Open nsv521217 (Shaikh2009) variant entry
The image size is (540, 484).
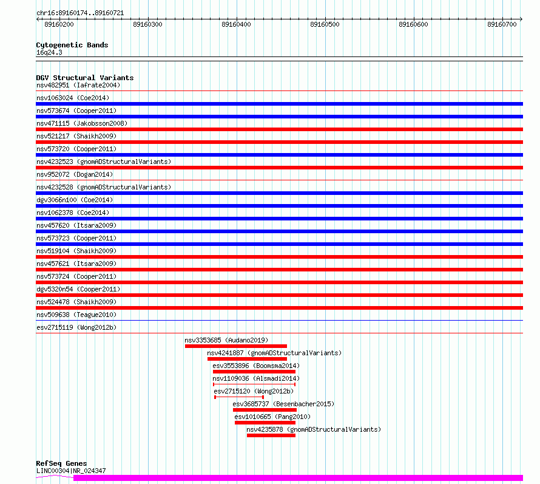(x=76, y=136)
